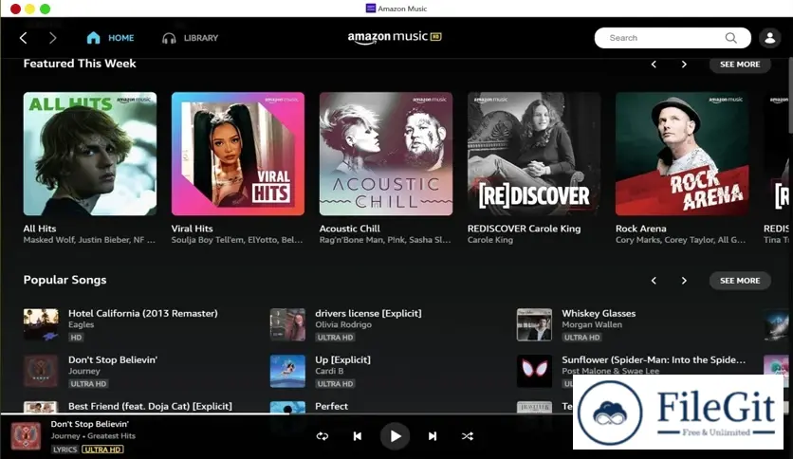Skip to next track

433,436
